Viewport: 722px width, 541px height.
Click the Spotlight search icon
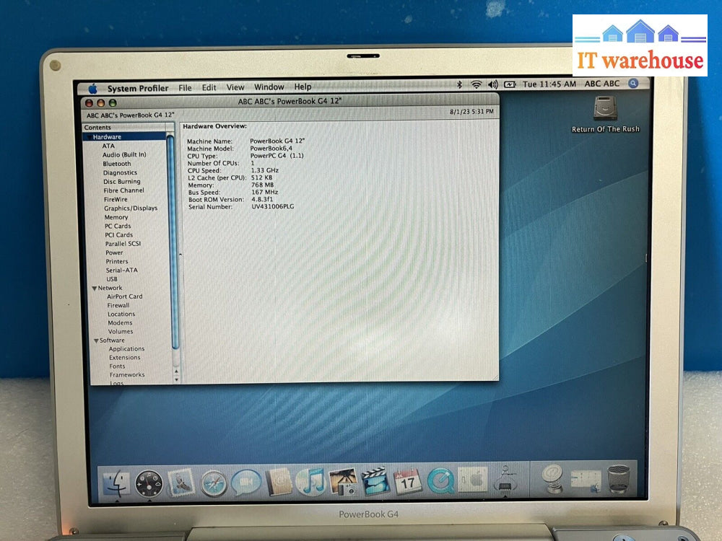pyautogui.click(x=633, y=84)
